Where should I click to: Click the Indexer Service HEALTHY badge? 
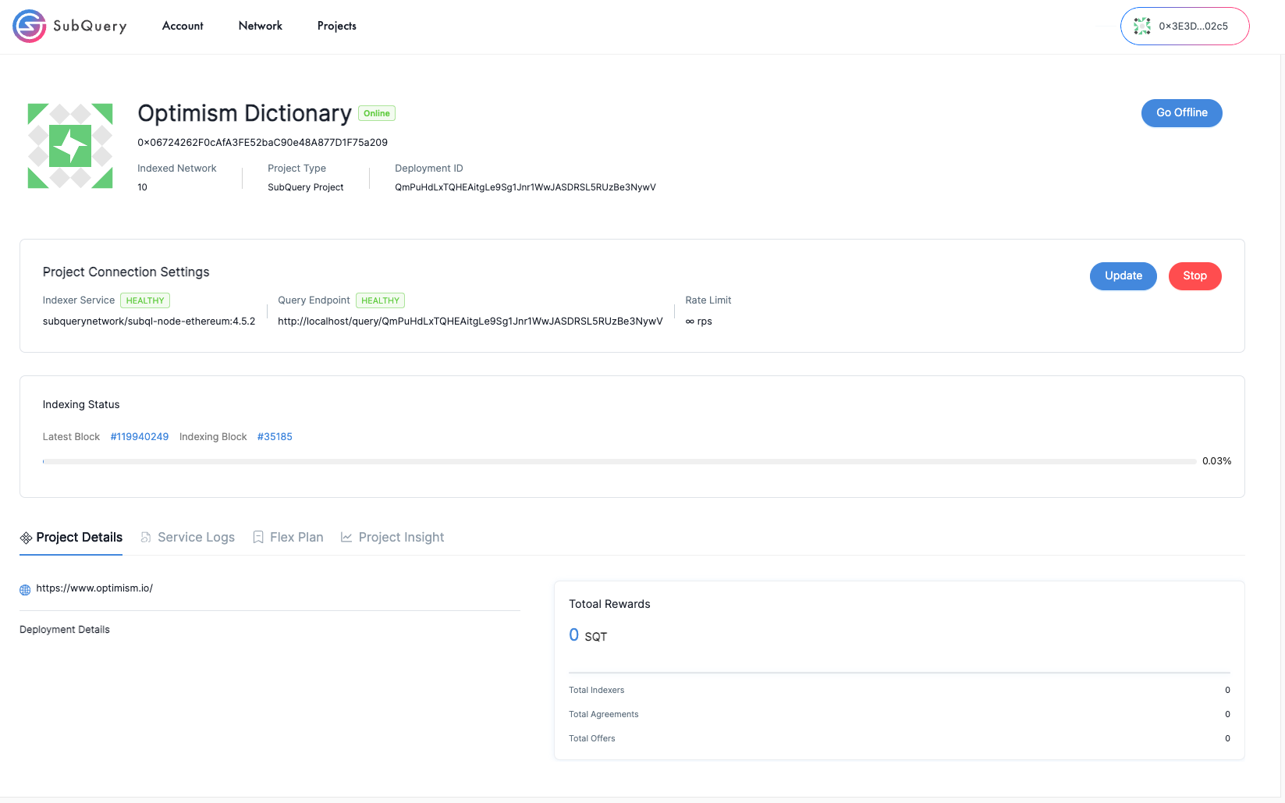[145, 300]
